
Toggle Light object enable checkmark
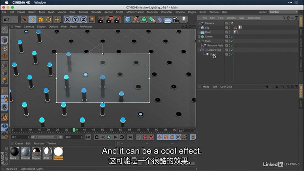(x=231, y=54)
